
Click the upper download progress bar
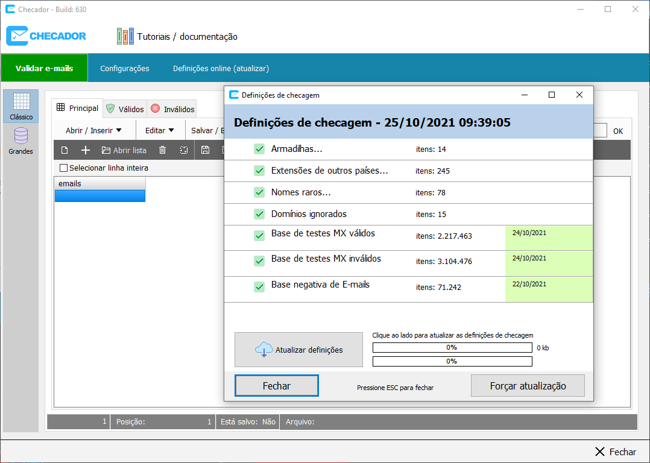point(452,347)
